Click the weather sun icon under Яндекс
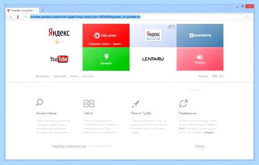Viewport: 259px width, 165px height. (57, 42)
